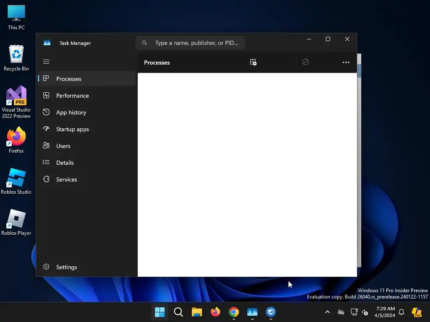Focus the name, publisher, or PID search box

tap(190, 43)
